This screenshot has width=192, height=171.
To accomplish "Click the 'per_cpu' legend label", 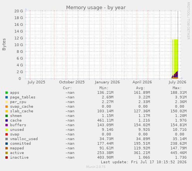I will (18, 102).
